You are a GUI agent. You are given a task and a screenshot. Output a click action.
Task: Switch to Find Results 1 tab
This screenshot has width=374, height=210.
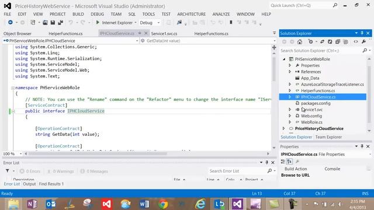51,184
